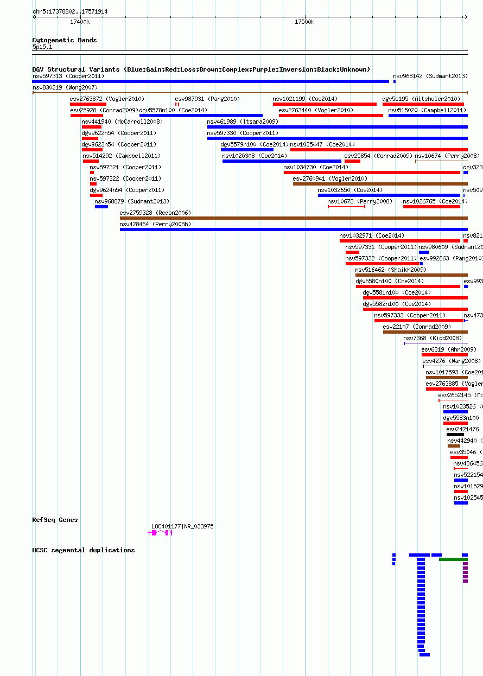
Task: Click the 5p15.1 cytogenetic band label
Action: [42, 47]
